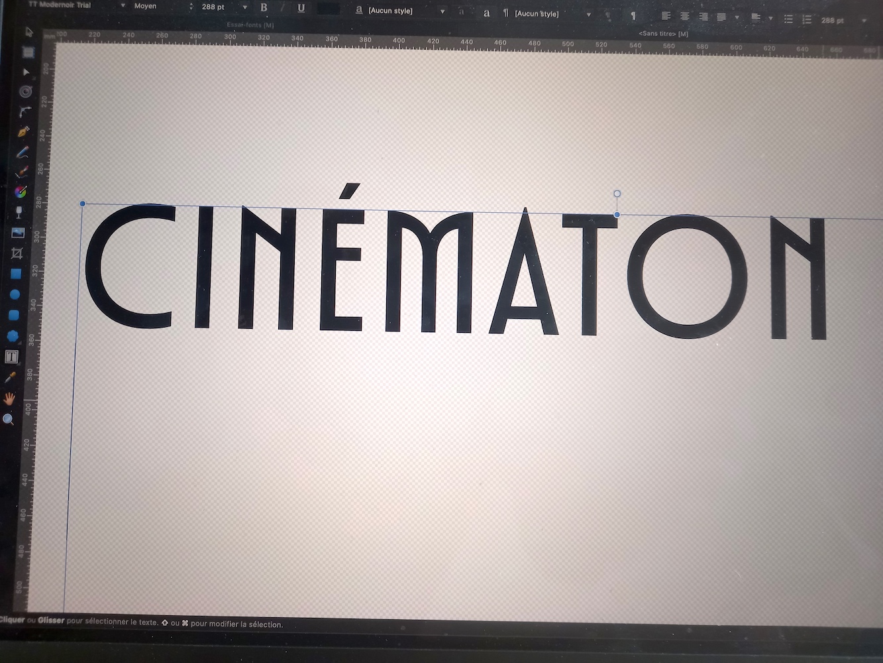This screenshot has height=663, width=883.
Task: Click the top-left handle of the text frame
Action: tap(83, 204)
